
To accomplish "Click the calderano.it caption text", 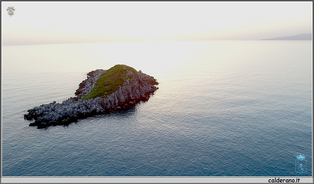I will (284, 181).
